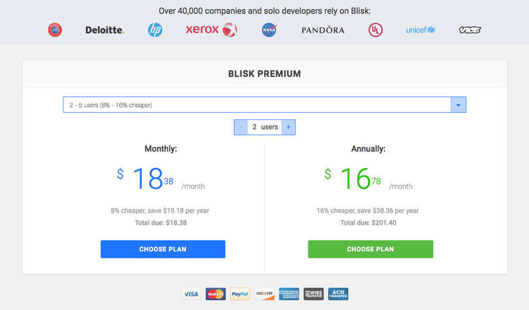Choose the blue Monthly plan button
The height and width of the screenshot is (310, 529).
(163, 249)
